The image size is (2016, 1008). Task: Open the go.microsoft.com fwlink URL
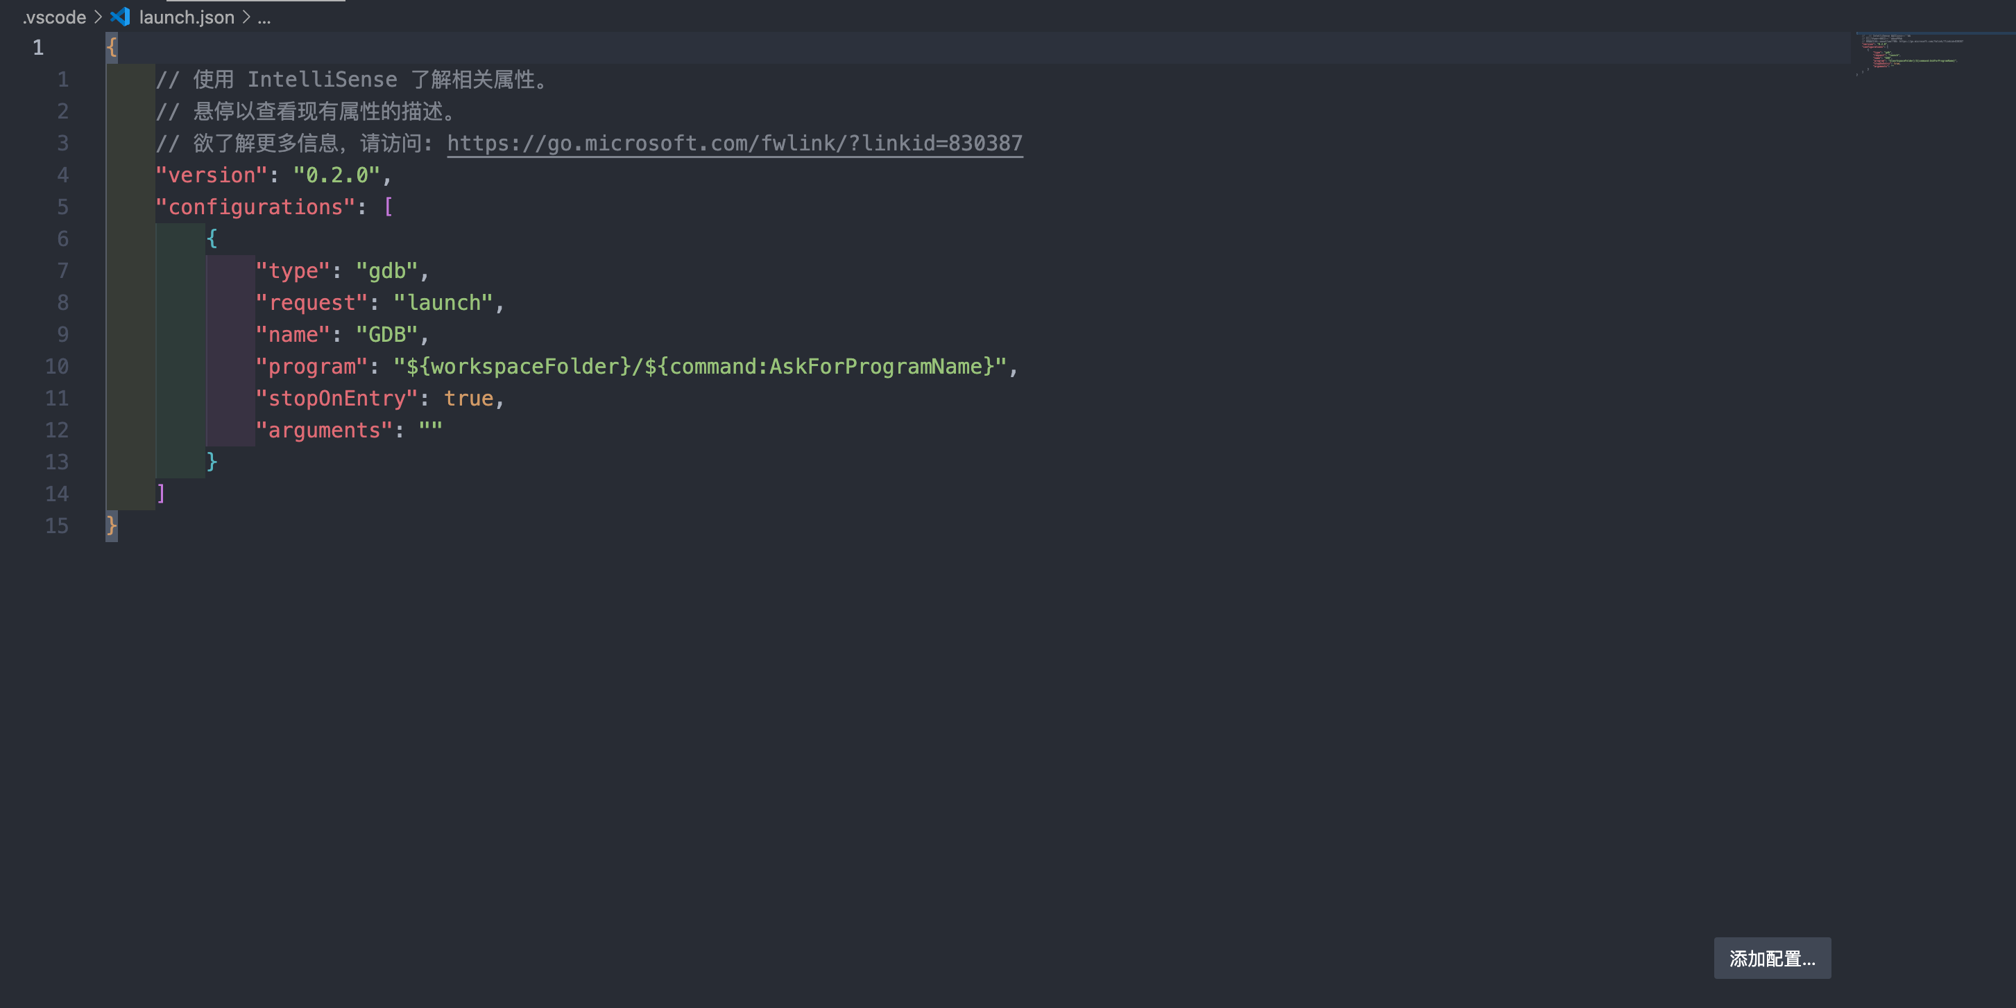(734, 143)
